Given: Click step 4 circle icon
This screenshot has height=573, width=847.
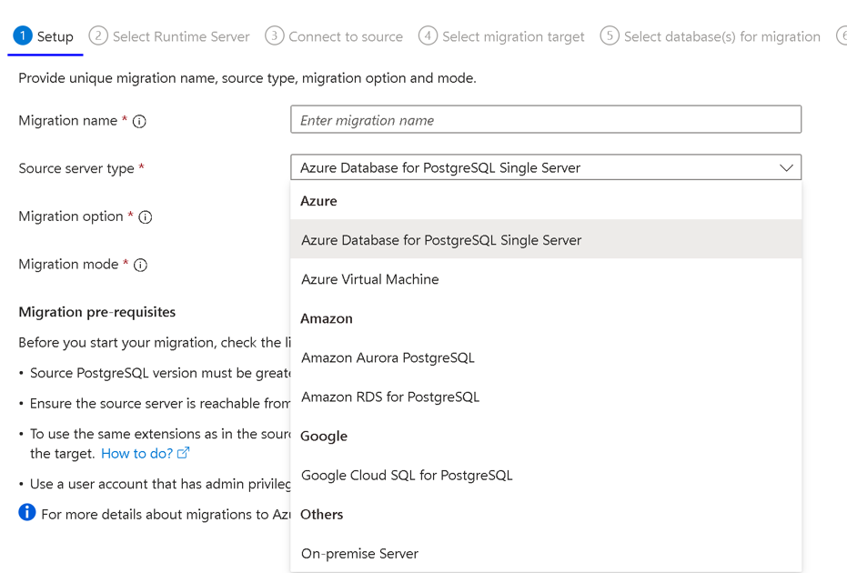Looking at the screenshot, I should (x=428, y=35).
